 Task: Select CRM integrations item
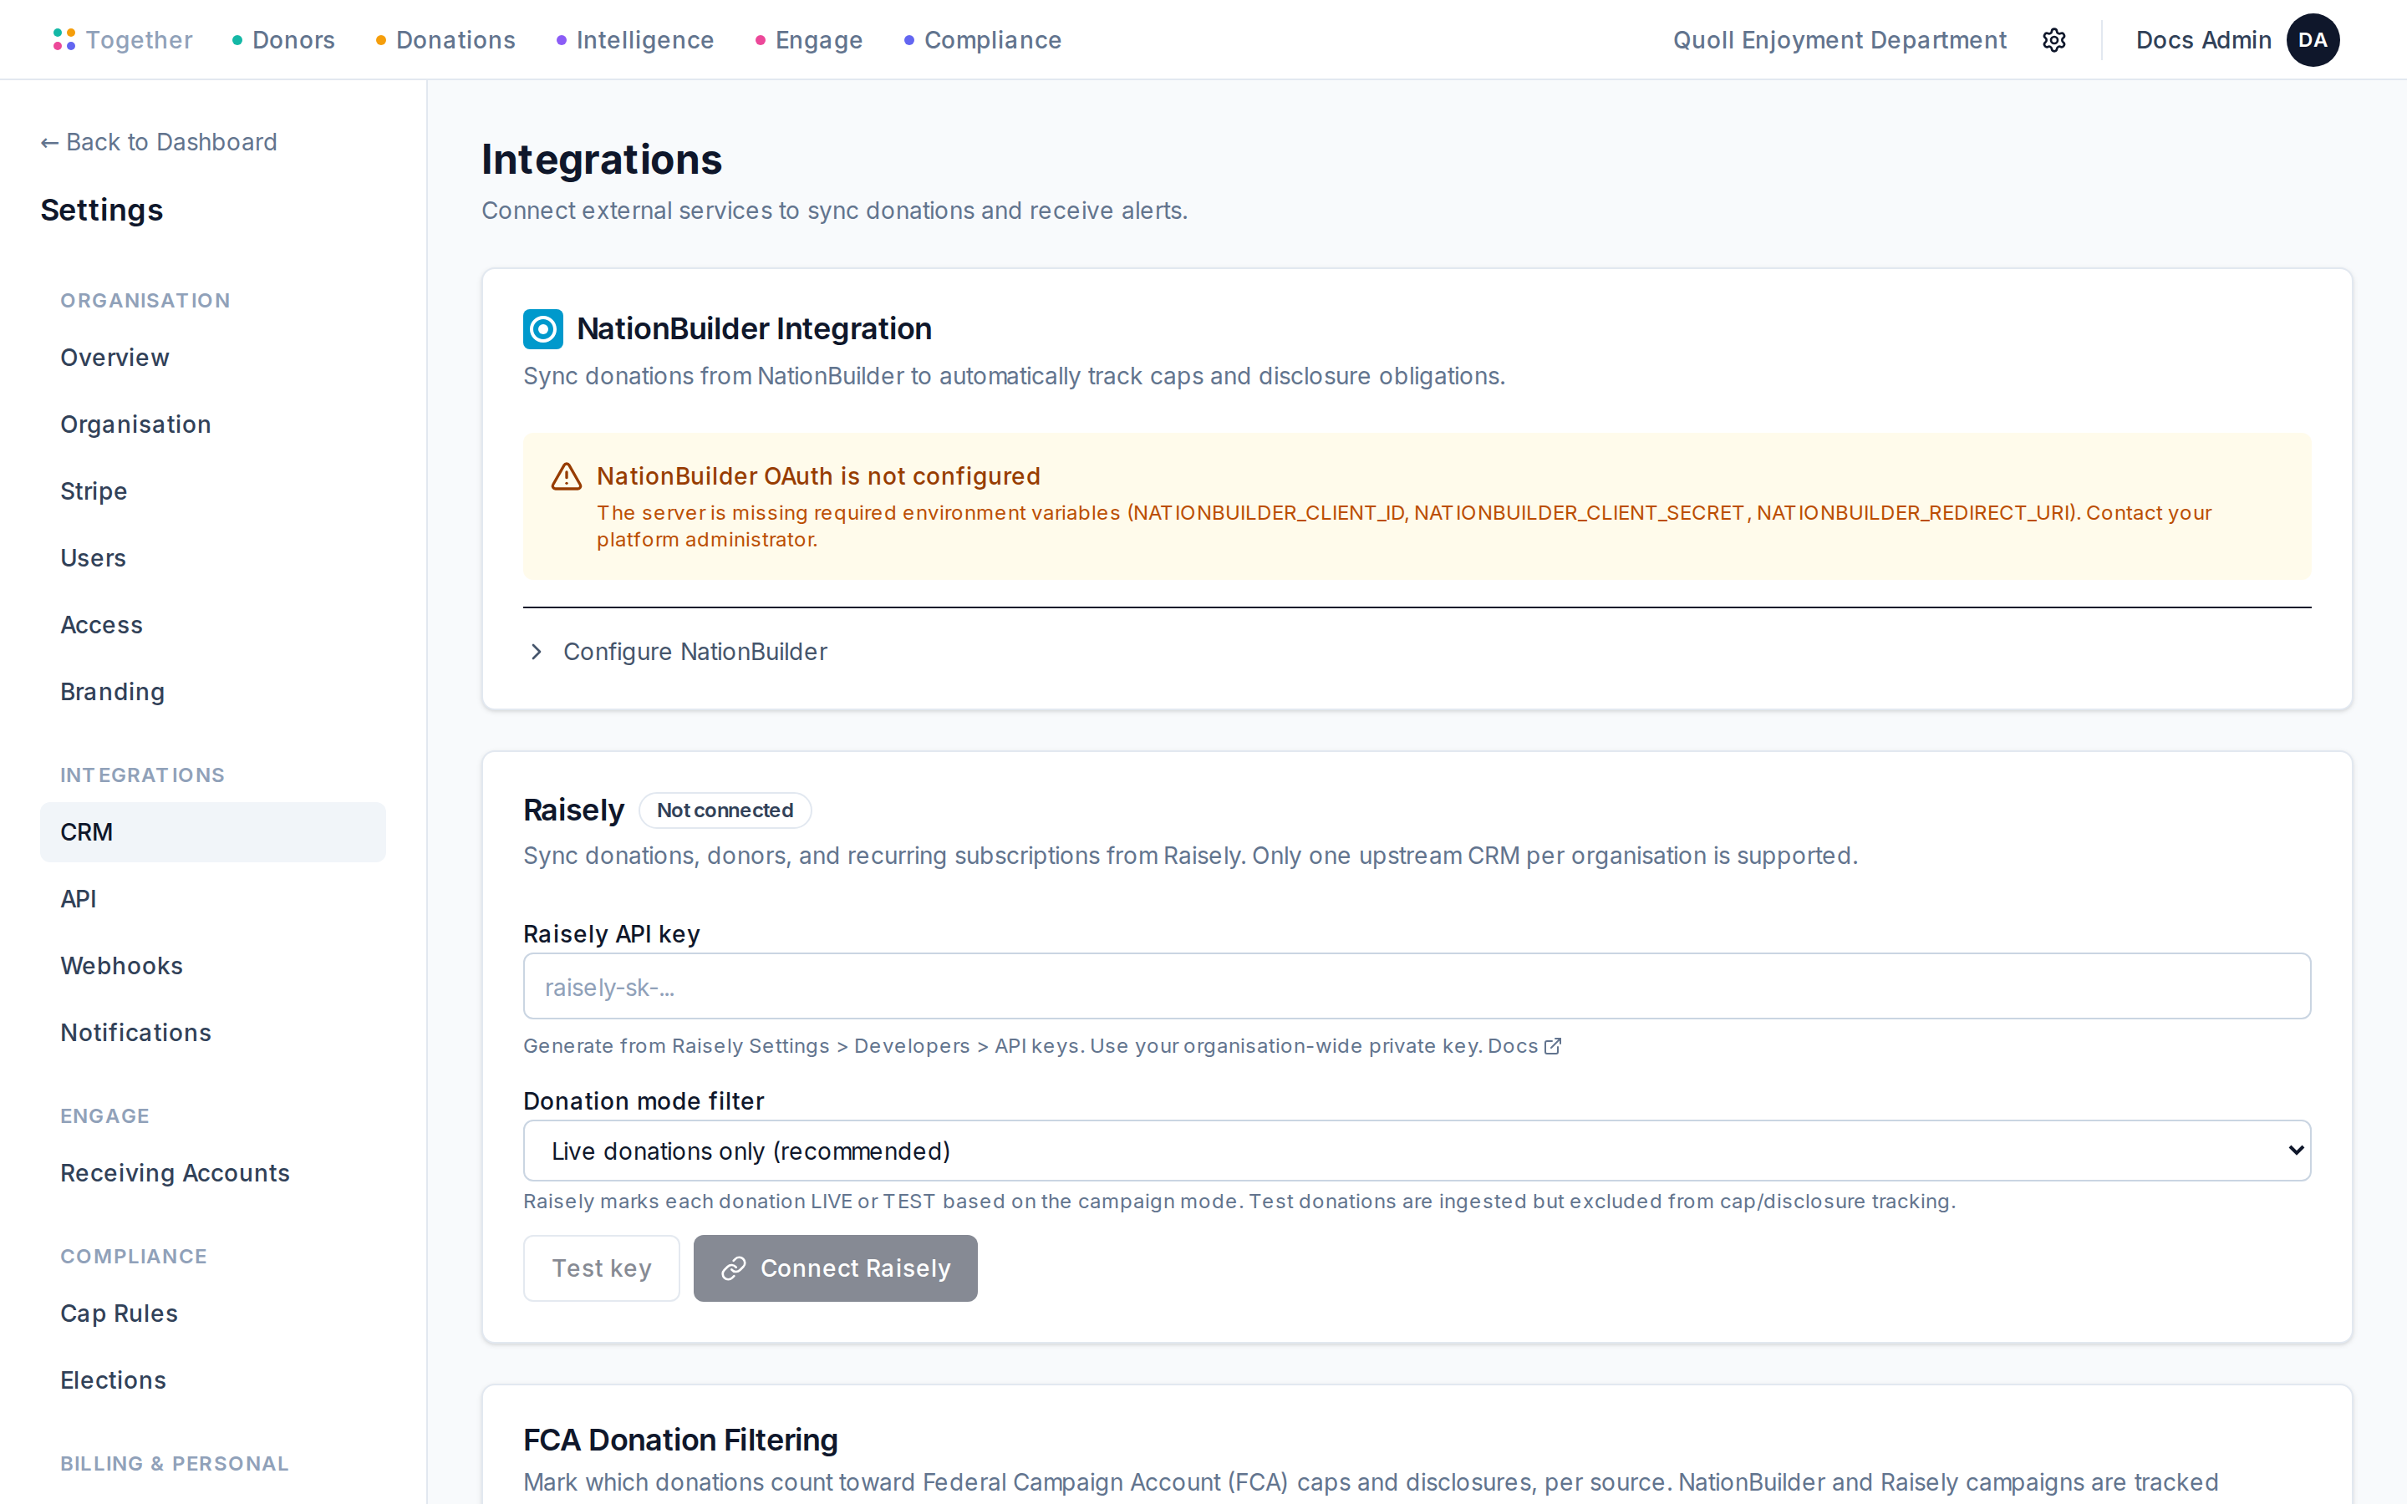[x=213, y=831]
